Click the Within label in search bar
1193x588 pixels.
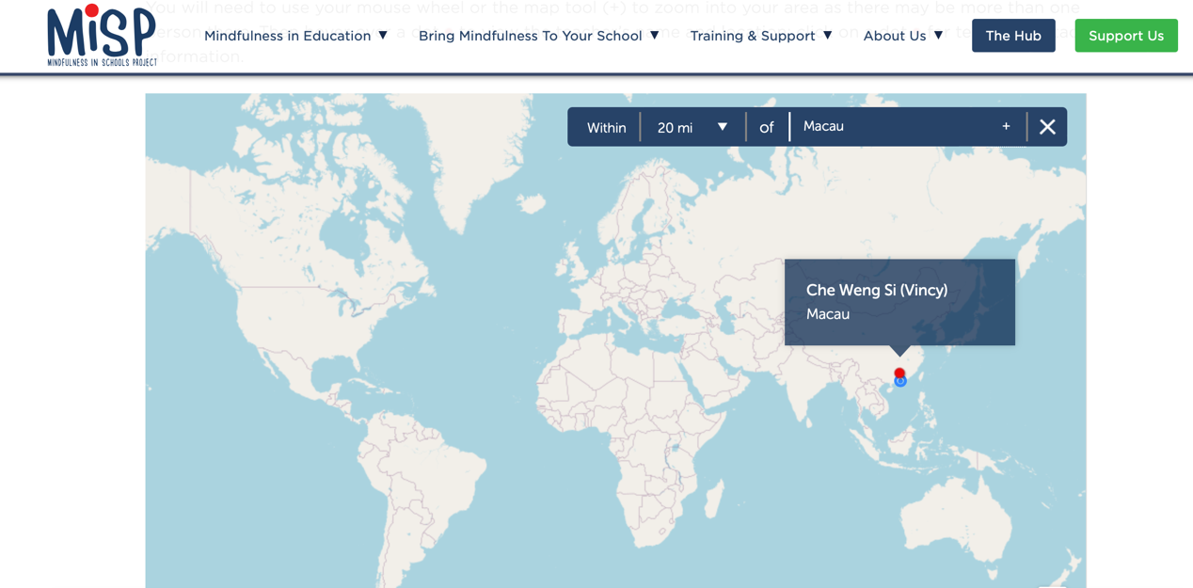pos(606,127)
